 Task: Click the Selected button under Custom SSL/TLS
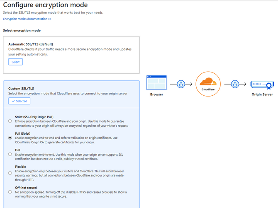click(x=19, y=101)
